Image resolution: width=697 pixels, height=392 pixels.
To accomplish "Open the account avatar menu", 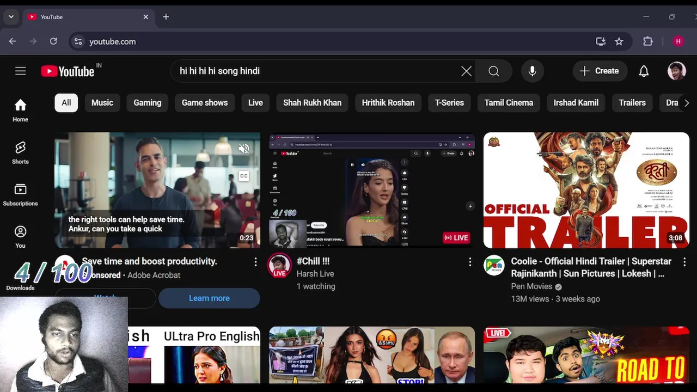I will 676,71.
